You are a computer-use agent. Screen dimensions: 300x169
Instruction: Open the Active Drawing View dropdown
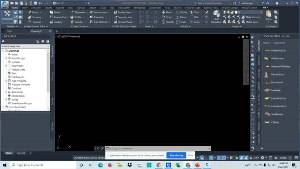(24, 46)
